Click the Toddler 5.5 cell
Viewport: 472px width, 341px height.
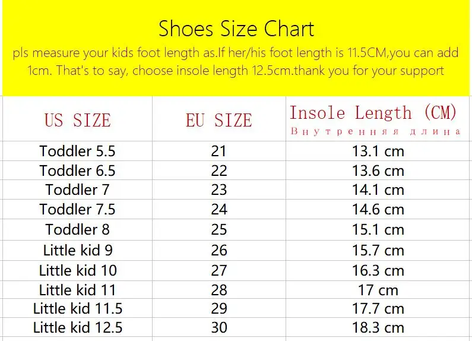tap(77, 151)
